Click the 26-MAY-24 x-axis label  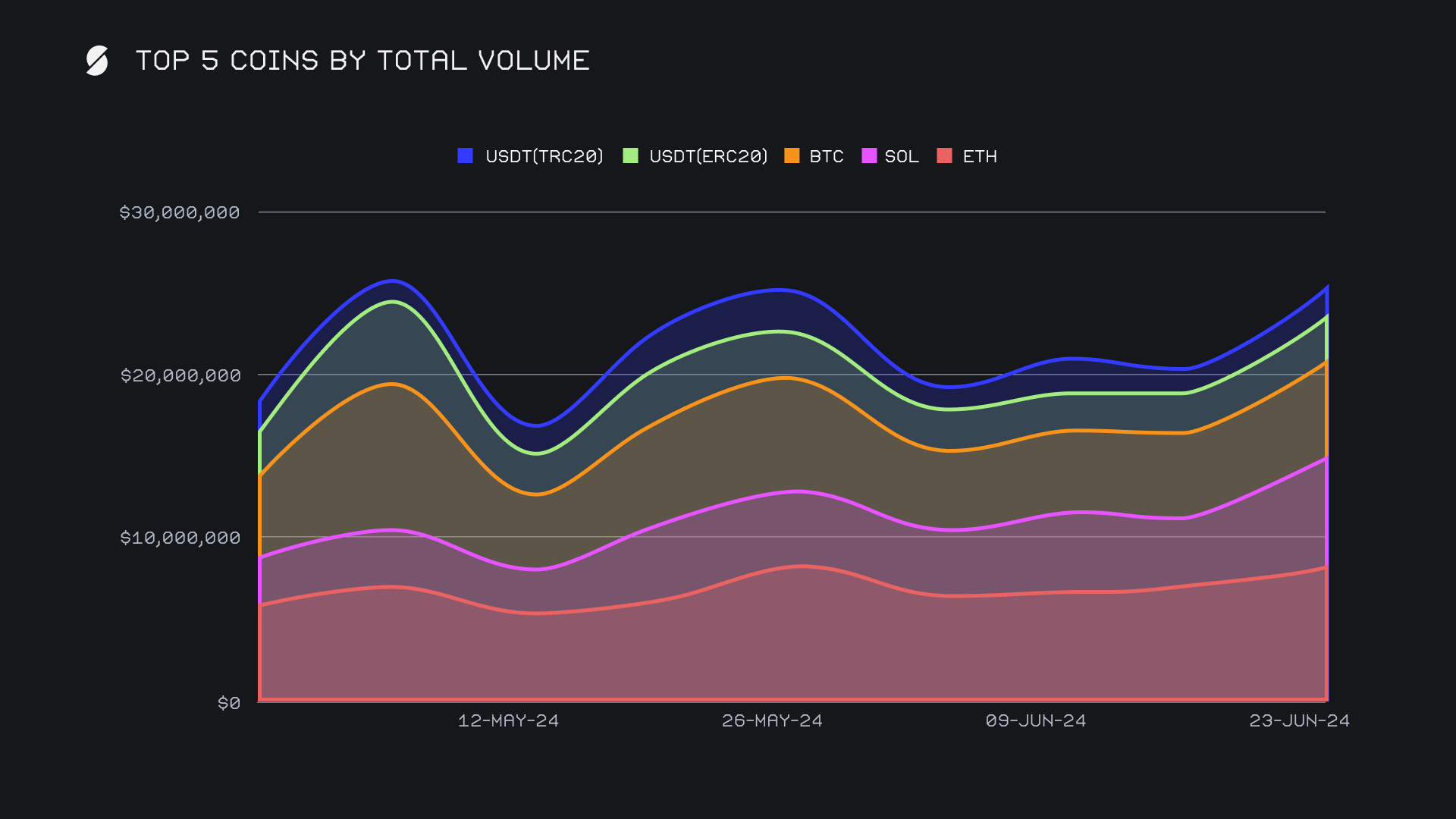click(772, 720)
